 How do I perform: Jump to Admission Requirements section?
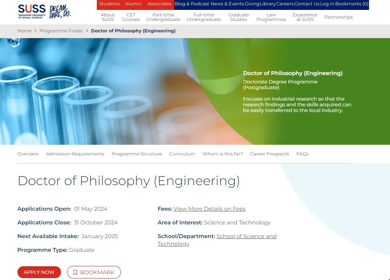(75, 154)
